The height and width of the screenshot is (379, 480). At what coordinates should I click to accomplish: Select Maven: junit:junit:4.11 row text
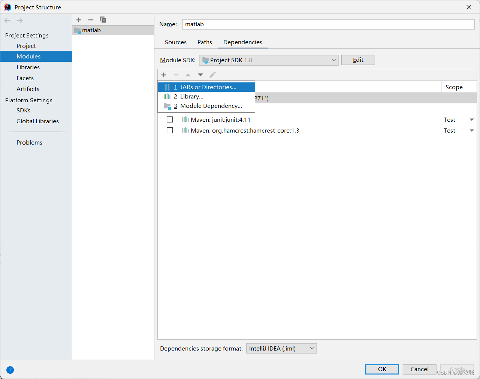pos(220,119)
